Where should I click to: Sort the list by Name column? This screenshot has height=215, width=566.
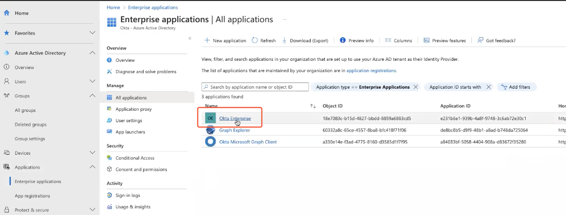[313, 106]
